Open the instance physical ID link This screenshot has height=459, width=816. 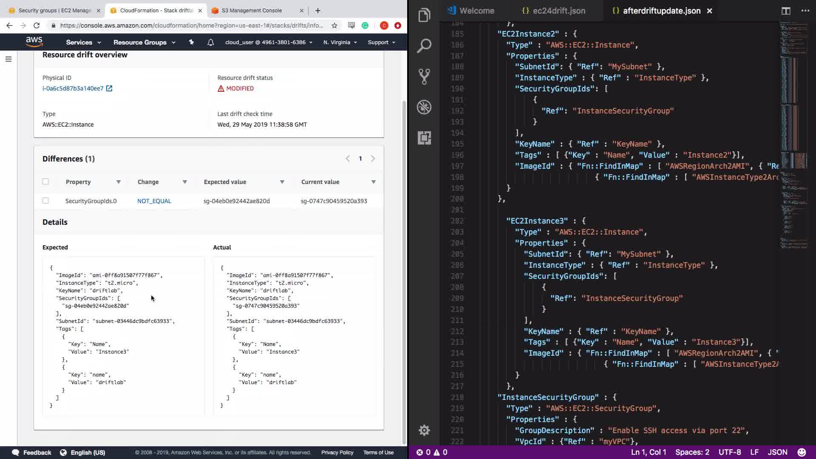pyautogui.click(x=73, y=88)
